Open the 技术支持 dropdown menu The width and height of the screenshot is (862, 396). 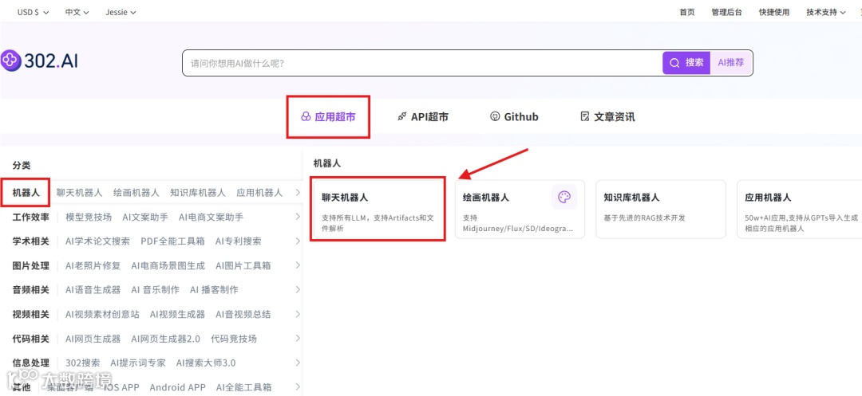[x=826, y=12]
